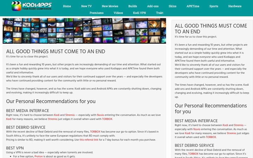The width and height of the screenshot is (253, 158).
Task: Go to Premiums page
Action: 97,13
